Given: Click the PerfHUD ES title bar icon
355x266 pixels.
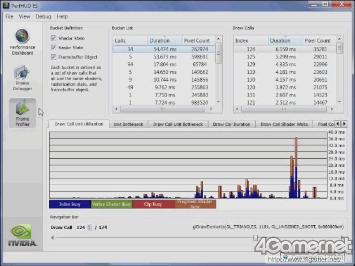Looking at the screenshot, I should pos(6,5).
